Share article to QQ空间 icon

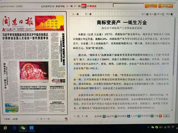(104, 116)
